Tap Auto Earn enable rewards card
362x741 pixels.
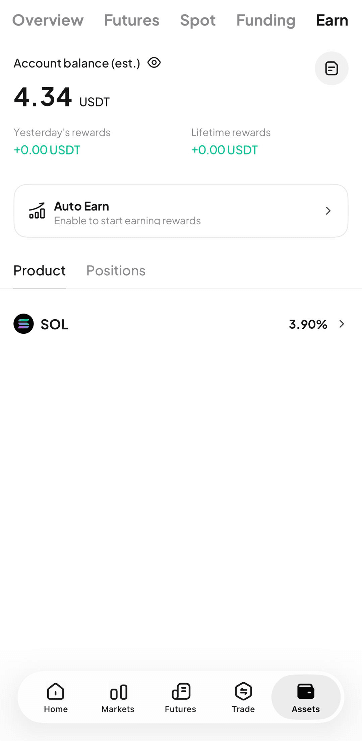click(181, 211)
